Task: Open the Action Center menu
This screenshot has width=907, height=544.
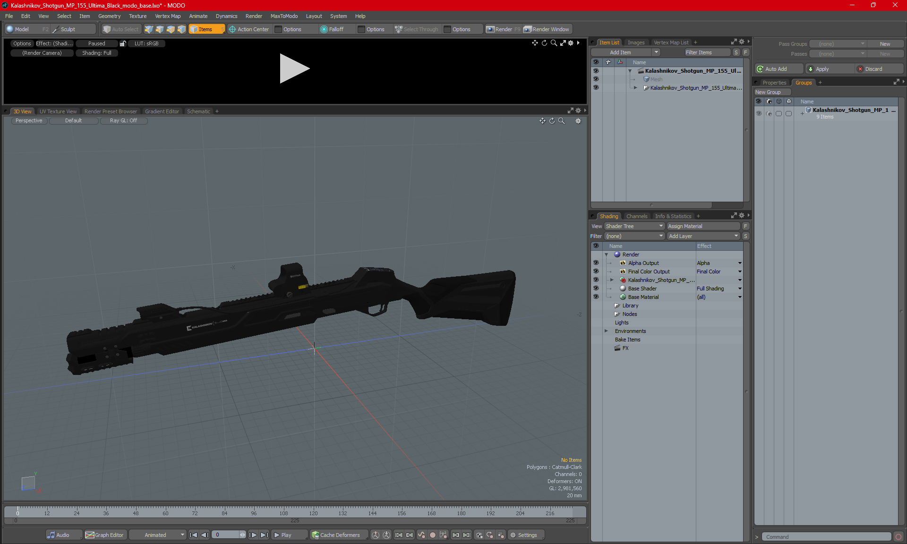Action: (x=249, y=29)
